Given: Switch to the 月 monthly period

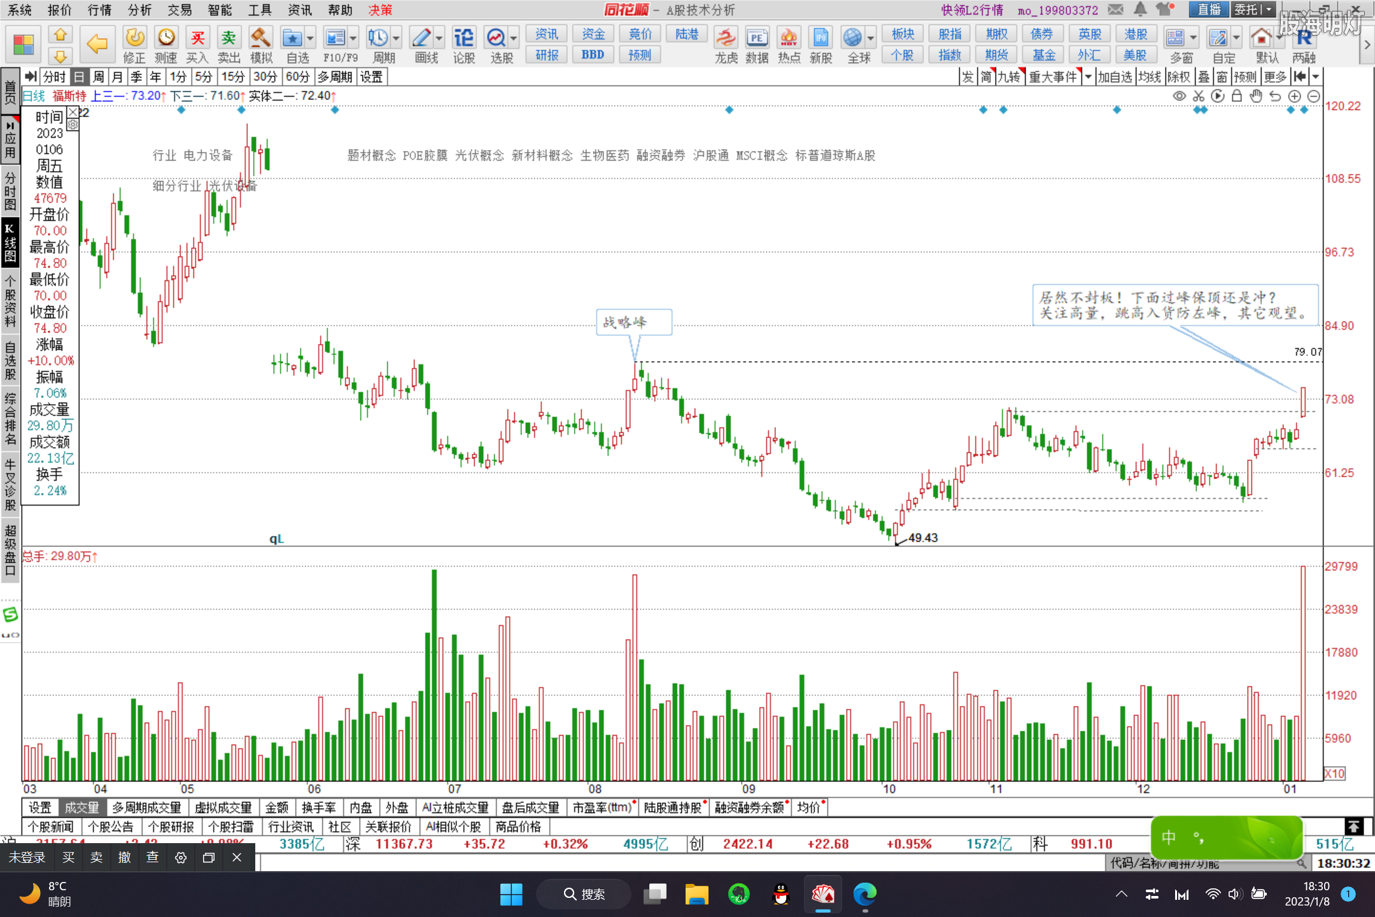Looking at the screenshot, I should (117, 77).
